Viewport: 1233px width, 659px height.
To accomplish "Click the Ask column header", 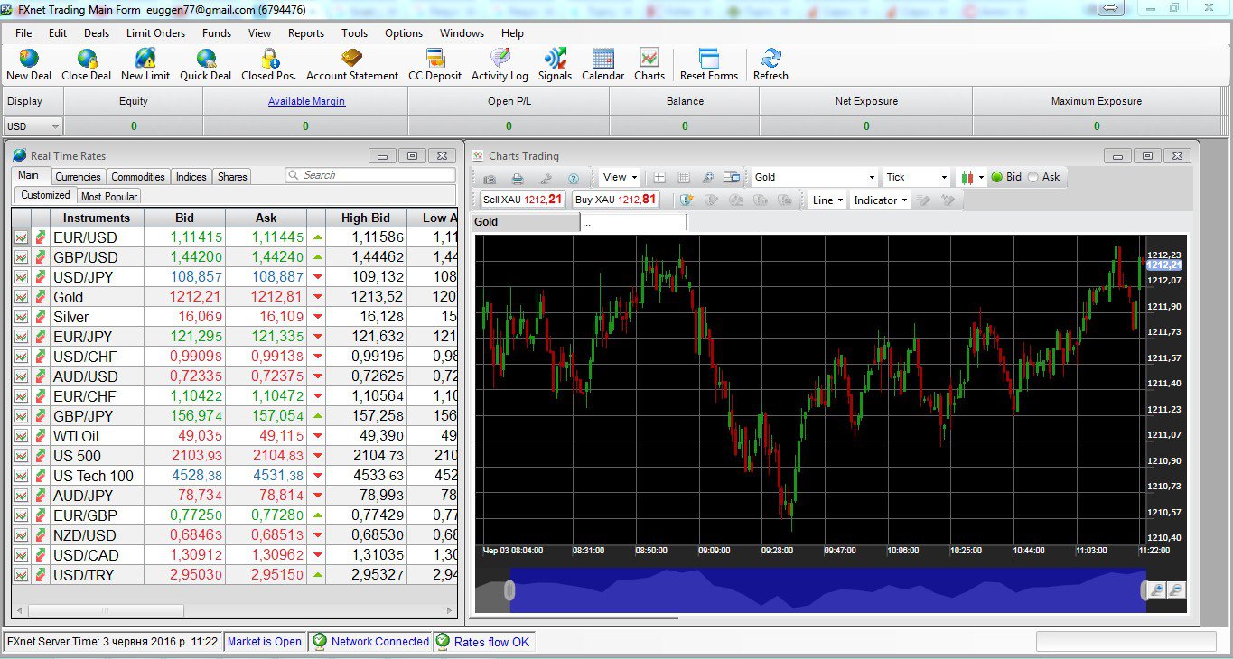I will 266,218.
